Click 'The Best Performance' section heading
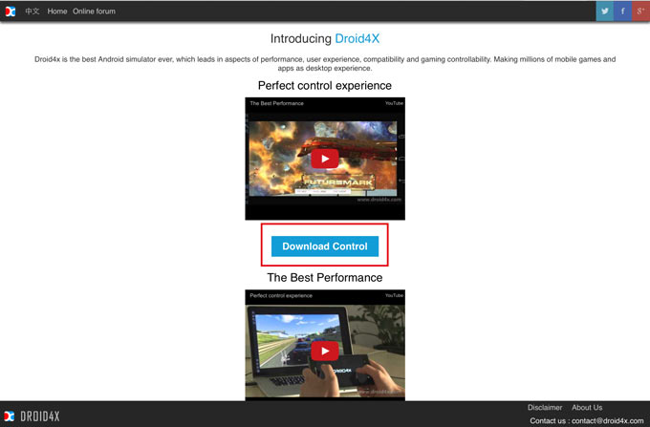The height and width of the screenshot is (427, 650). 325,277
